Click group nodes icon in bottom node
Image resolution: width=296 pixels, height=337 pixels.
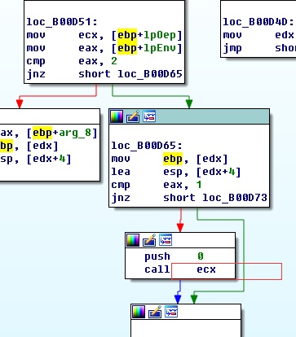point(171,312)
